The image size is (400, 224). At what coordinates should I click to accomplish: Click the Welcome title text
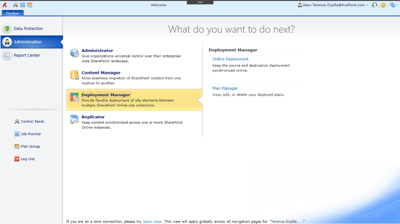point(158,5)
